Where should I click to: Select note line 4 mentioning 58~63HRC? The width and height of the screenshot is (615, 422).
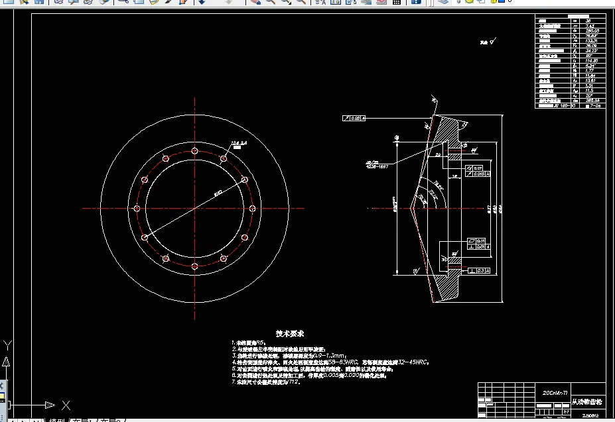tap(330, 362)
